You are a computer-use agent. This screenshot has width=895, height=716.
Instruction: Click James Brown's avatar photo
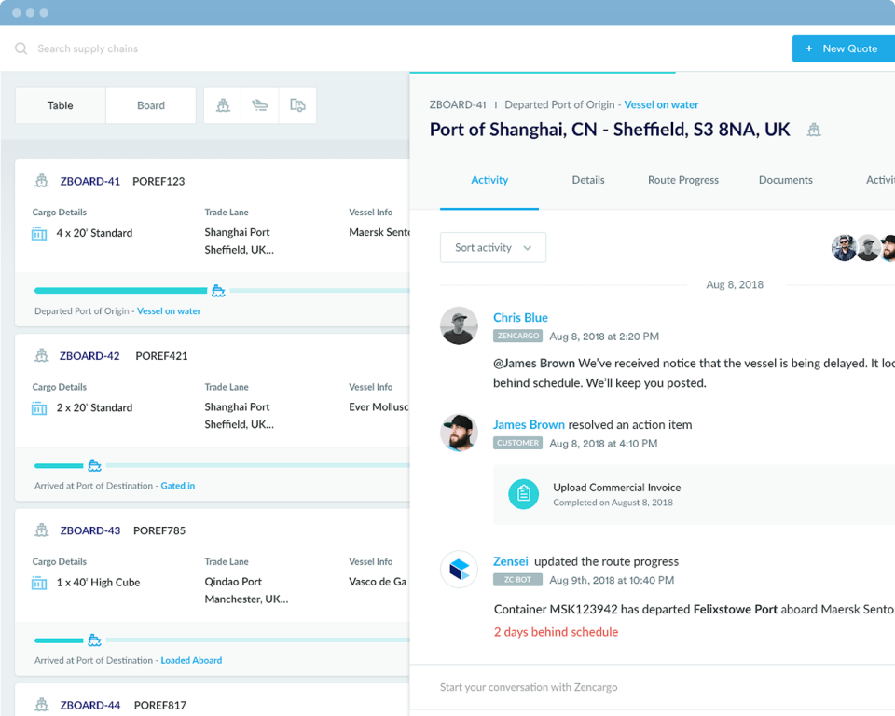pos(459,433)
